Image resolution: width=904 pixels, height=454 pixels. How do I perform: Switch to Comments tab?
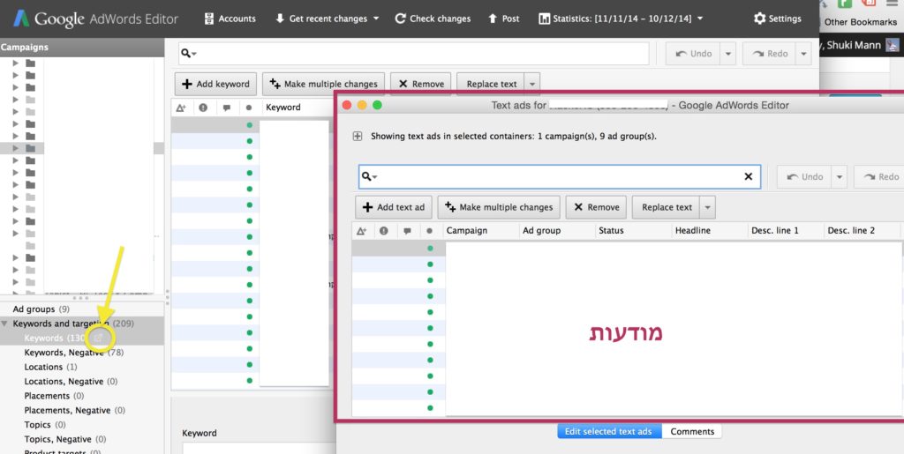pyautogui.click(x=692, y=432)
